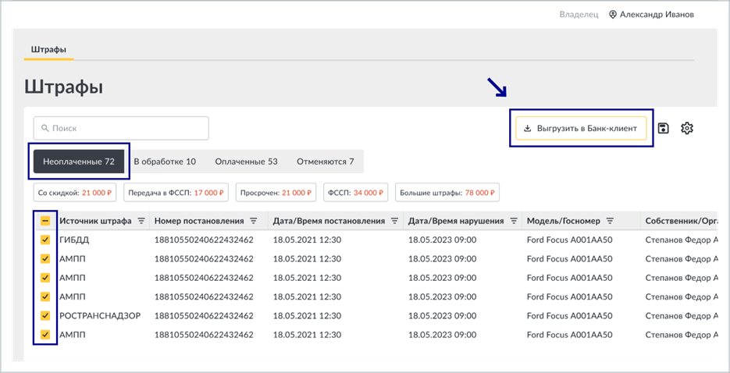Click the save floppy disk icon
The height and width of the screenshot is (373, 730).
pyautogui.click(x=664, y=128)
